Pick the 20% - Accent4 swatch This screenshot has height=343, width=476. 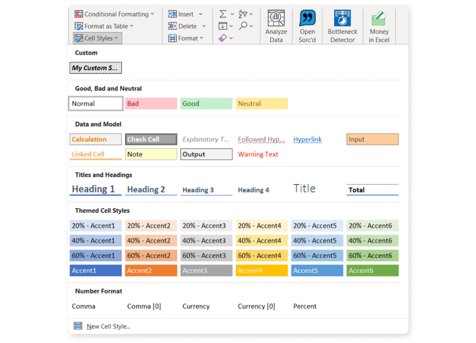pos(262,226)
